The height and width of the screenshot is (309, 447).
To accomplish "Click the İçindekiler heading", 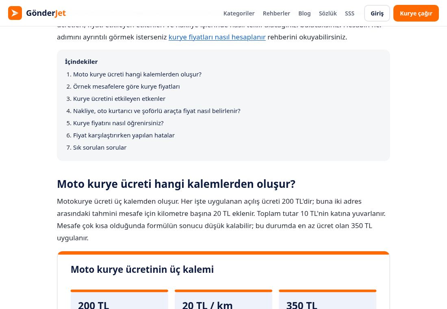I will [81, 62].
